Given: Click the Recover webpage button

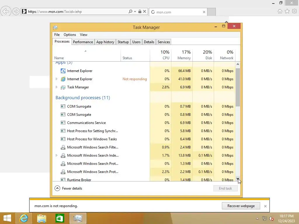Looking at the screenshot, I should coord(241,206).
